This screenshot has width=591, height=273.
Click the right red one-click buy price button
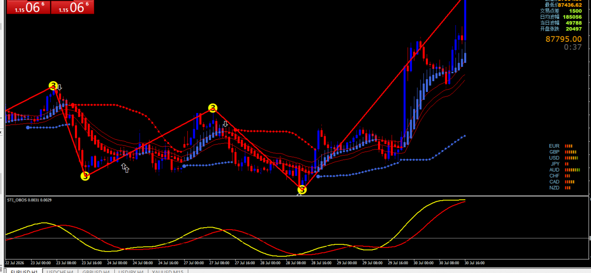coord(72,7)
